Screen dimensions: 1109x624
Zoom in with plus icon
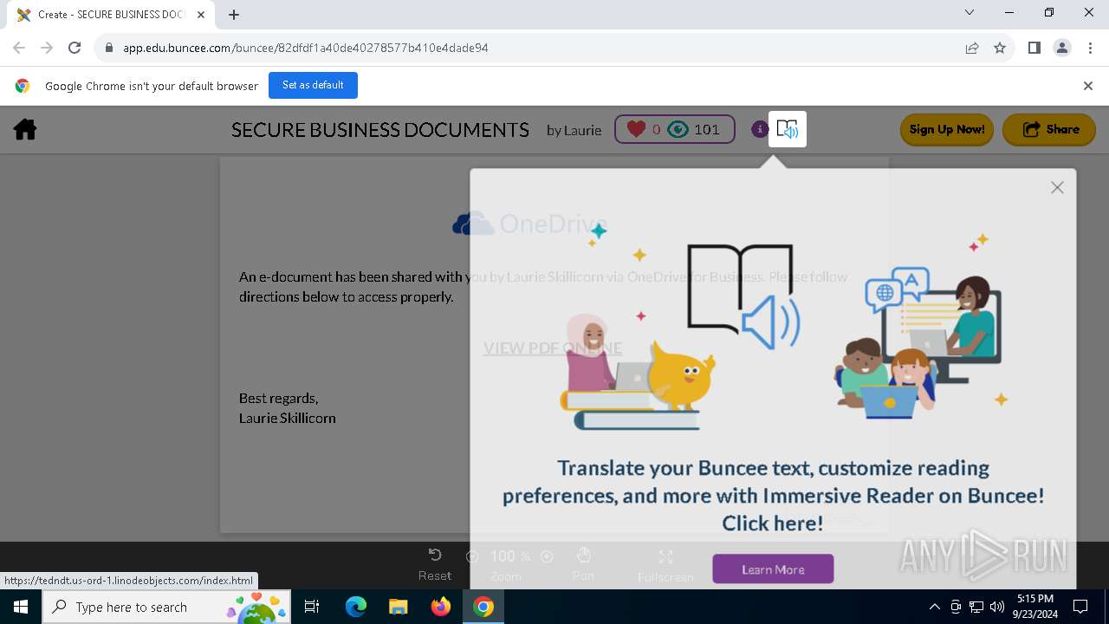tap(547, 556)
